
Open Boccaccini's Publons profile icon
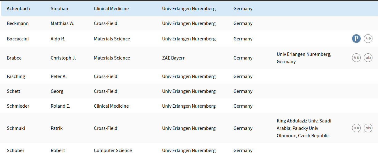[x=356, y=39]
